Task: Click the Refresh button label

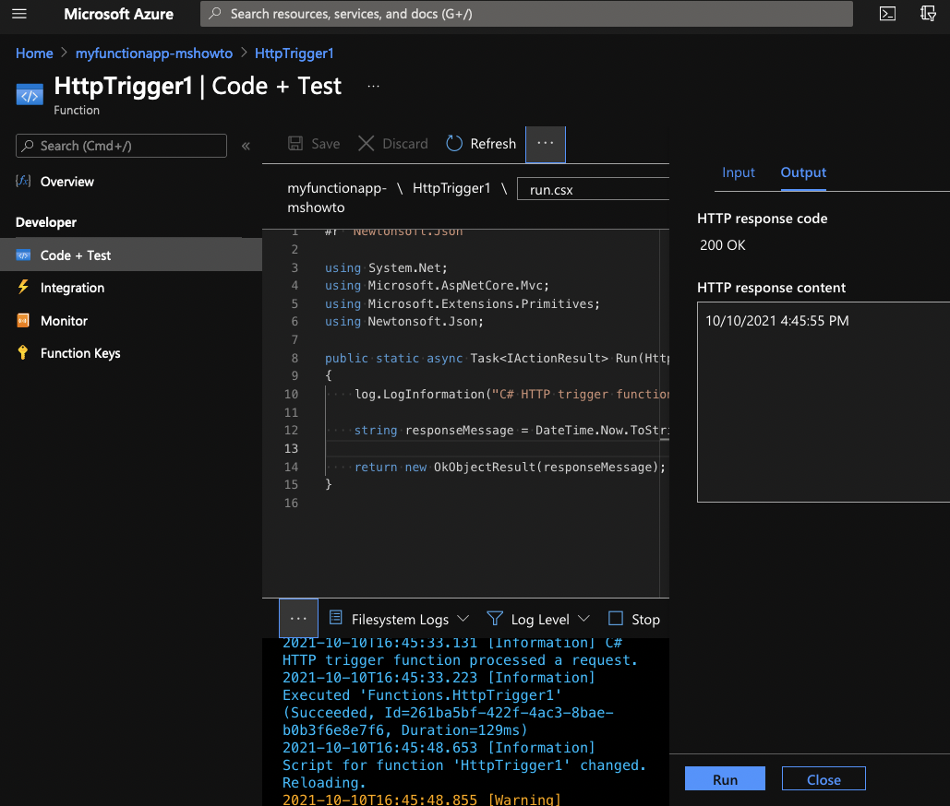Action: click(493, 144)
